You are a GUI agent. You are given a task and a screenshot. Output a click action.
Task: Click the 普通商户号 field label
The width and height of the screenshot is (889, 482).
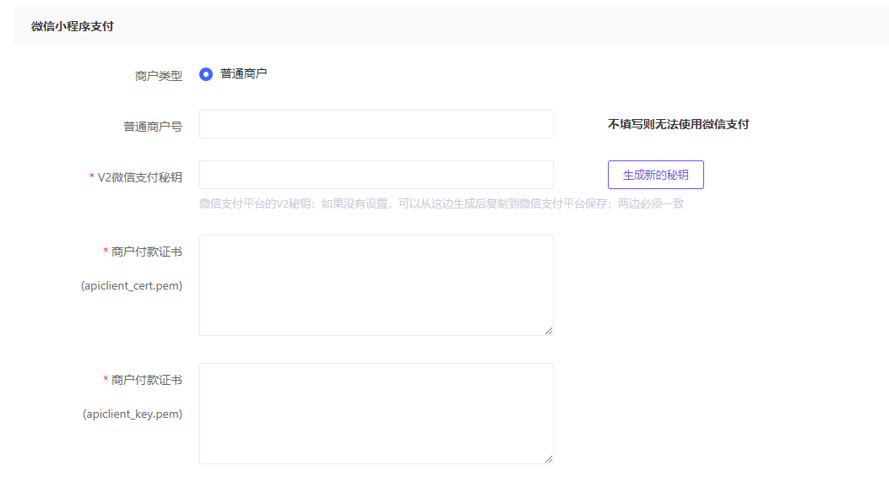152,127
